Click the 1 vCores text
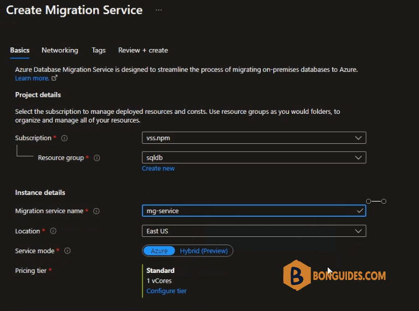Viewport: 419px width, 311px height. coord(159,280)
